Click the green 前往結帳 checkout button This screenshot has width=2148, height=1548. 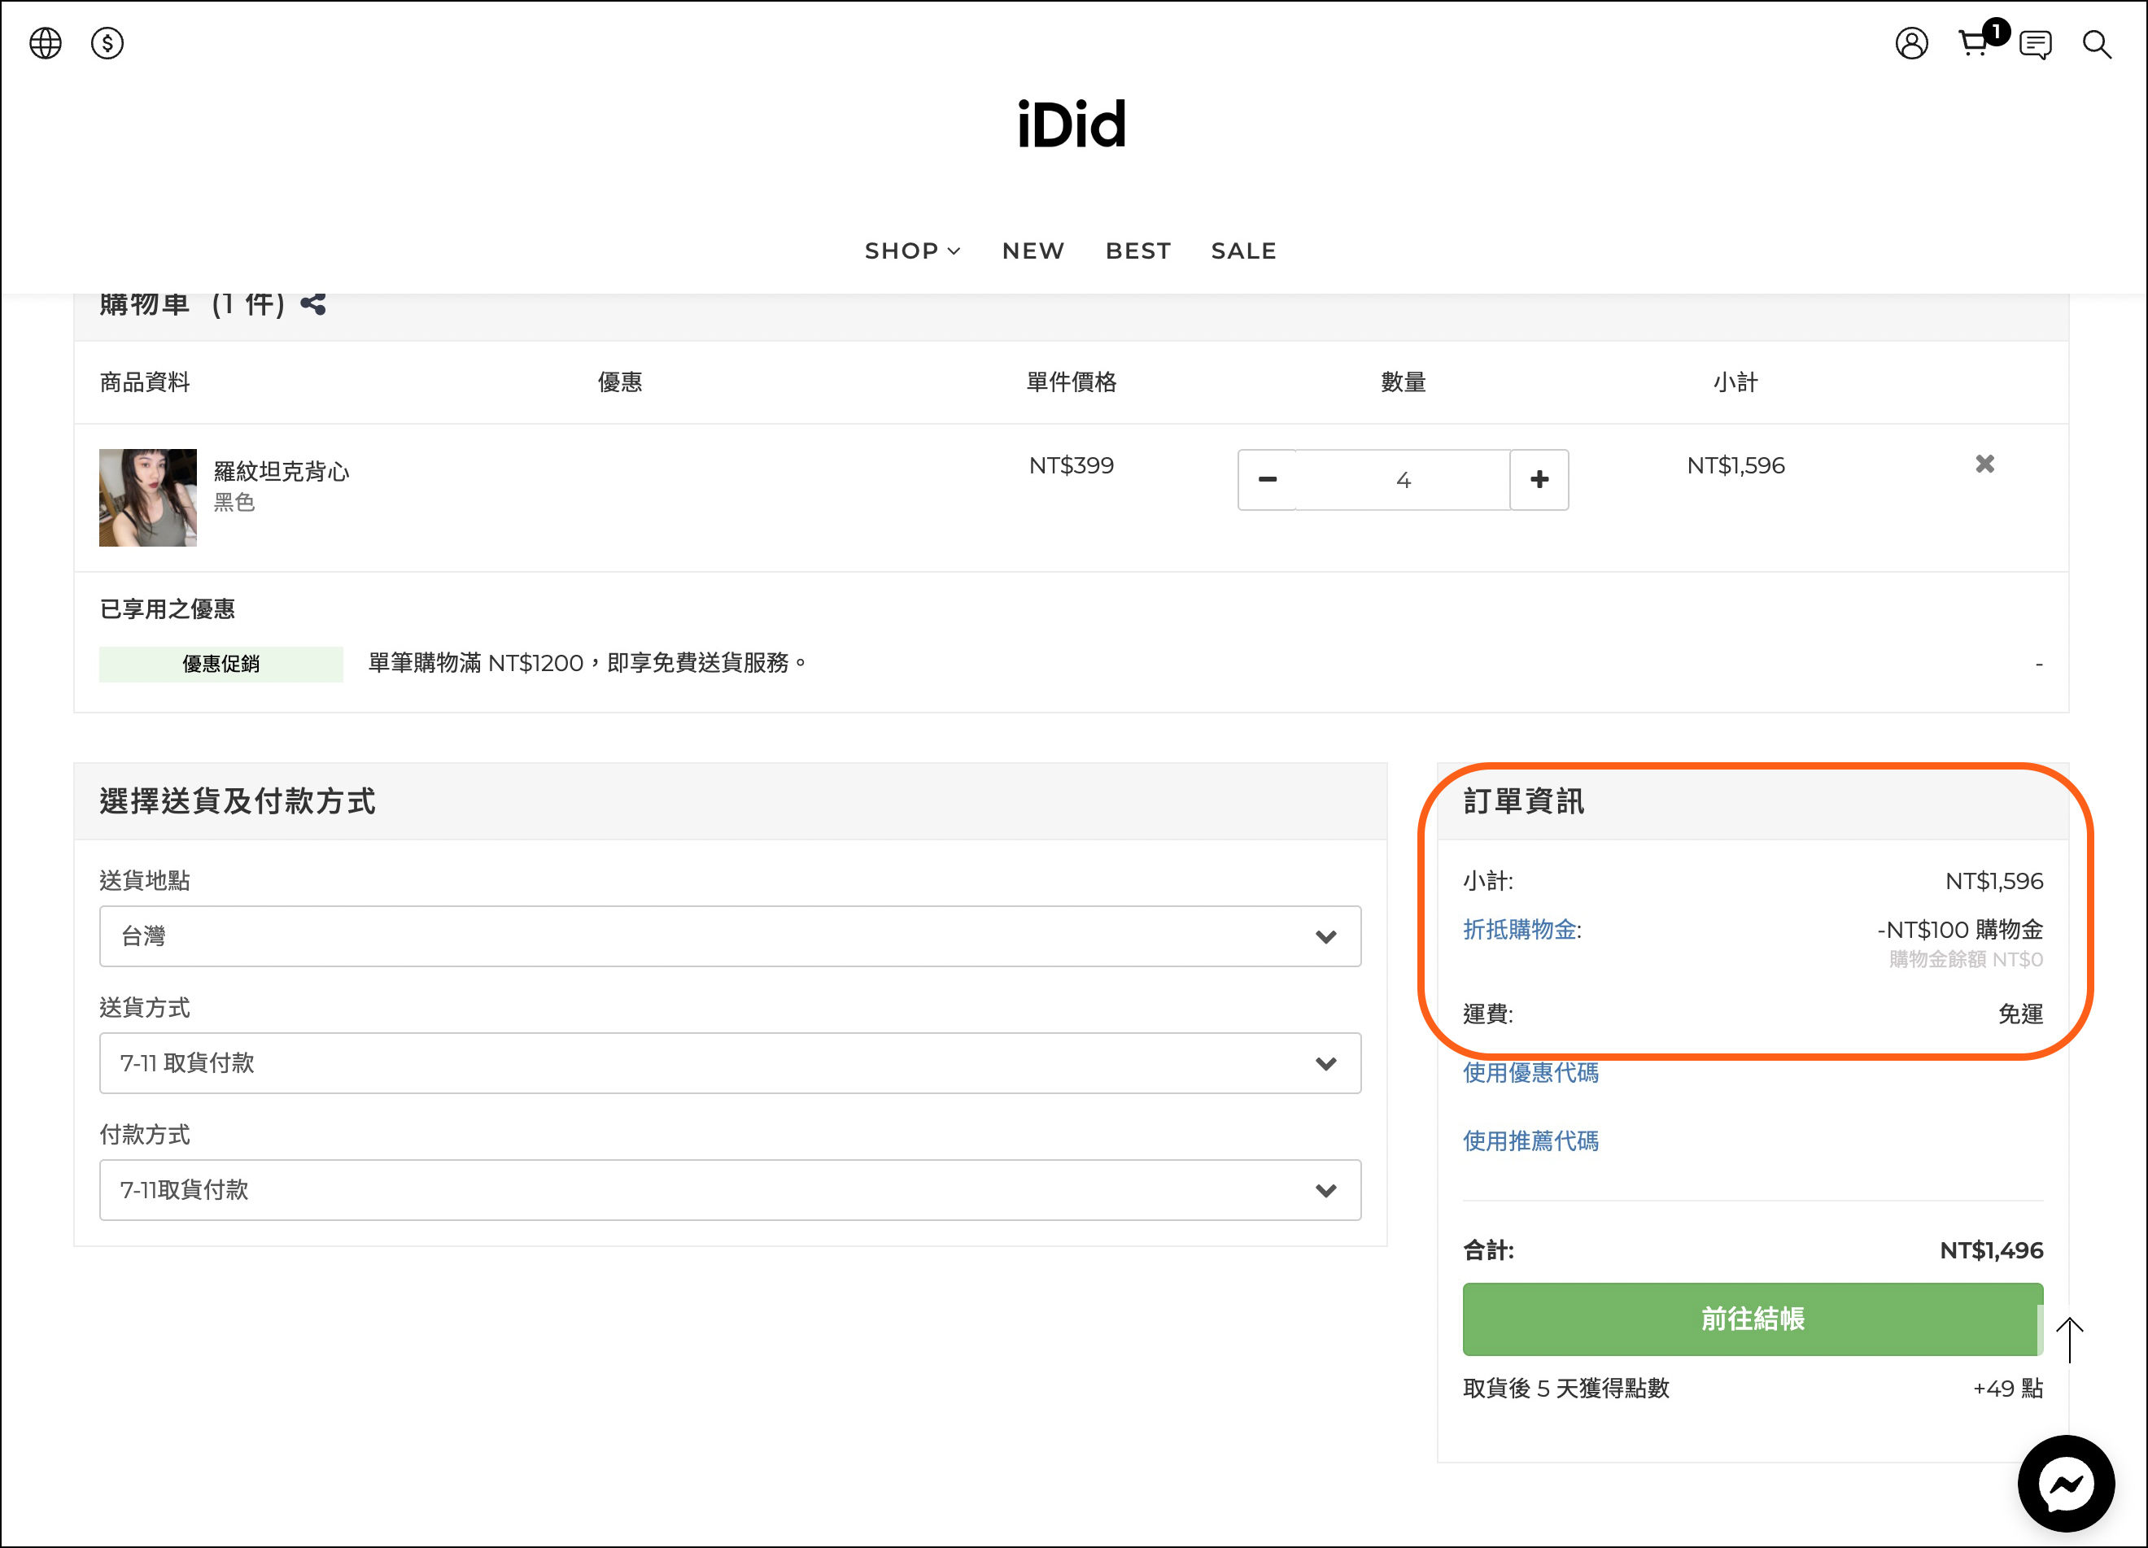tap(1752, 1319)
